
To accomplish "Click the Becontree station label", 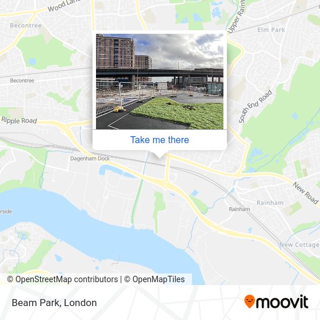I will (22, 81).
